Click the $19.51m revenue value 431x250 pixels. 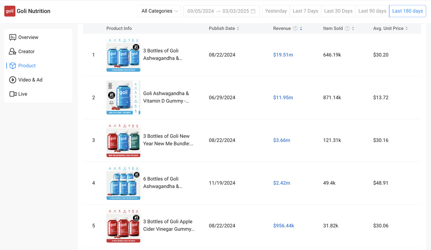point(283,55)
